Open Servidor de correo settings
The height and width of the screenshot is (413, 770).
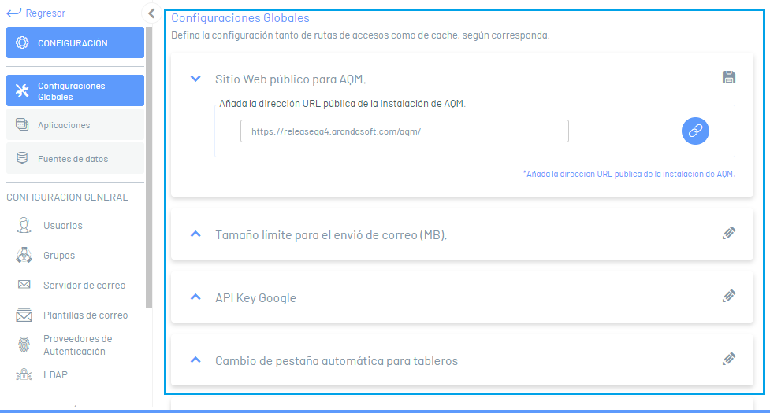tap(84, 286)
